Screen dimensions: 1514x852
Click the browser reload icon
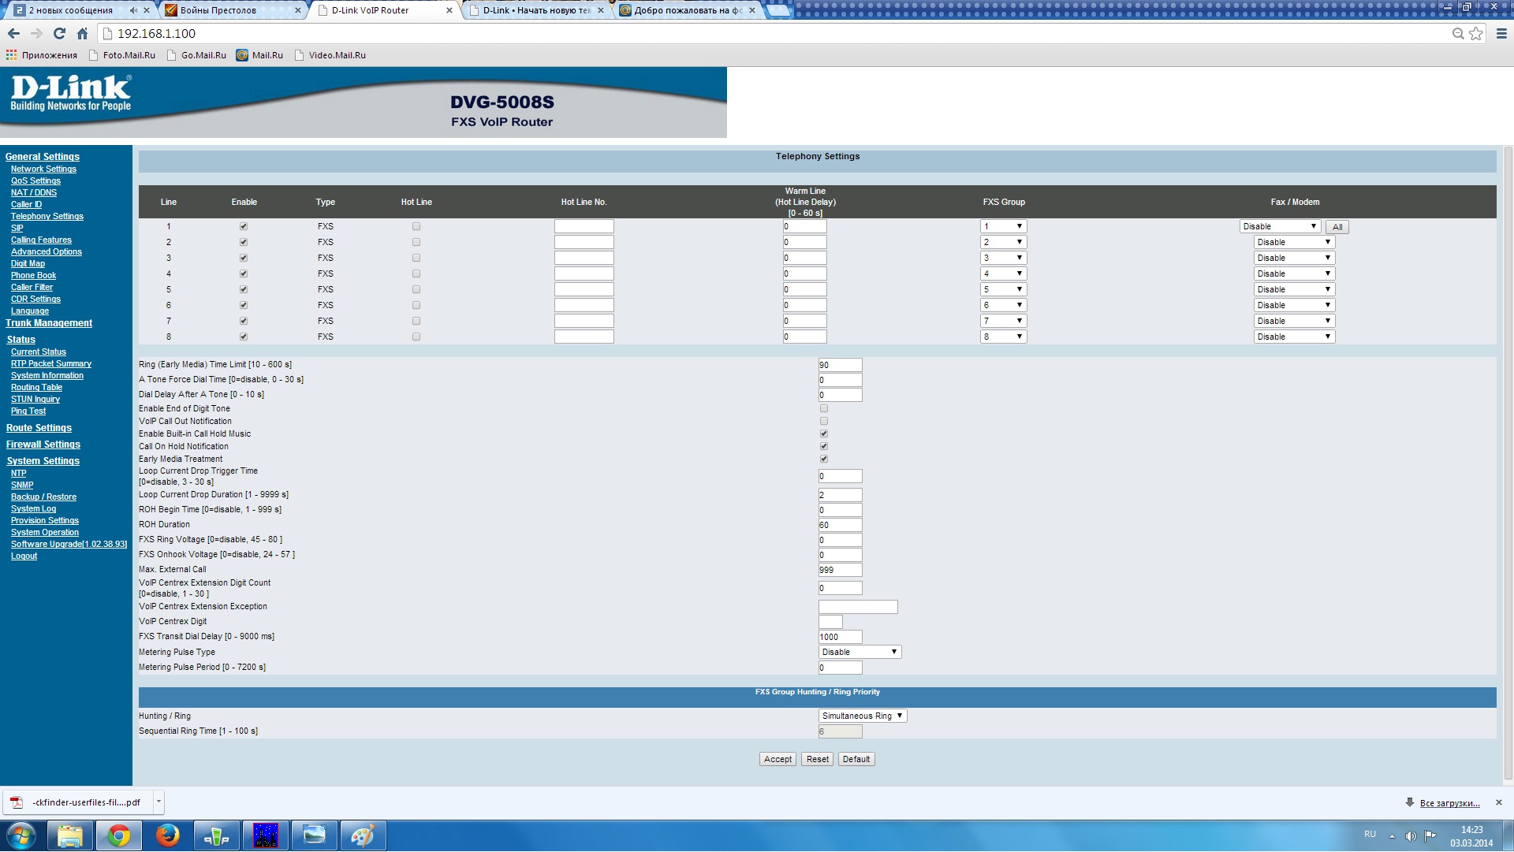pos(59,34)
